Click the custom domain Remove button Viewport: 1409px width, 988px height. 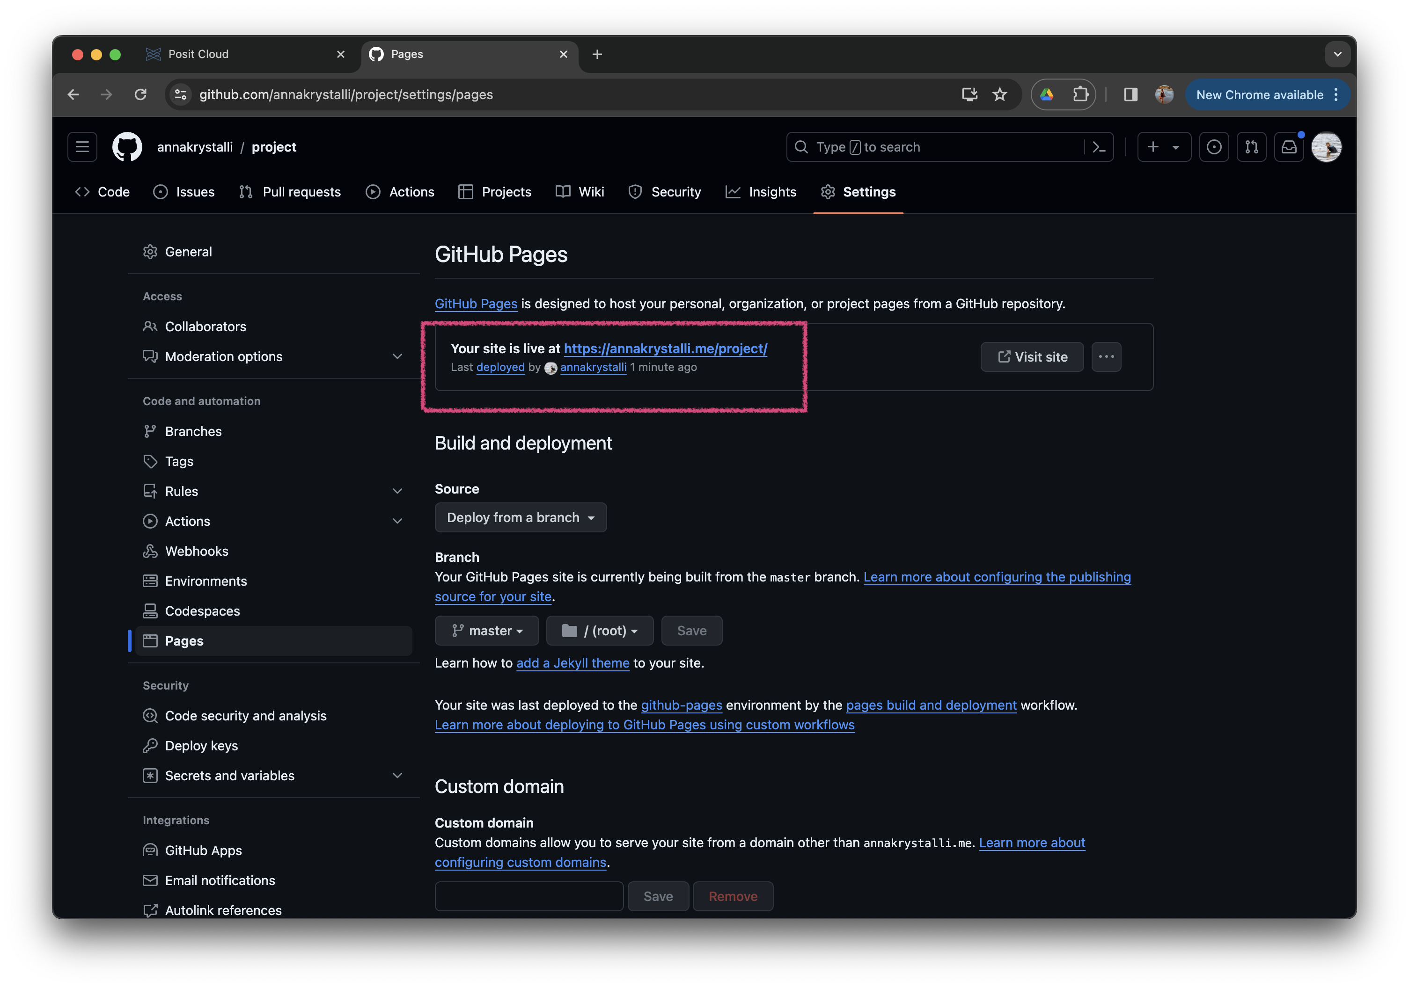733,897
